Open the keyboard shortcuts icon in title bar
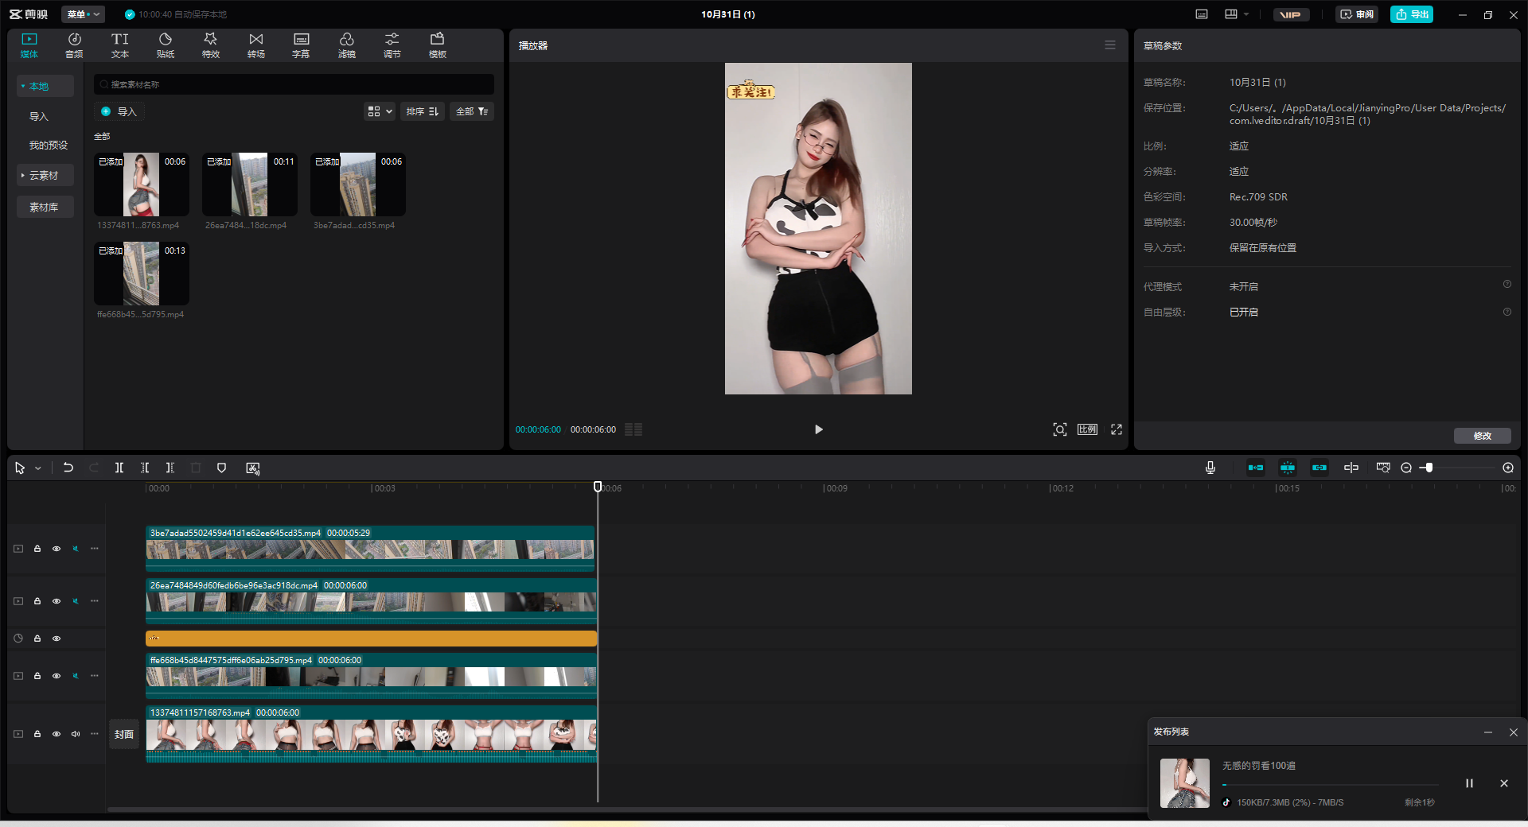 click(x=1202, y=14)
